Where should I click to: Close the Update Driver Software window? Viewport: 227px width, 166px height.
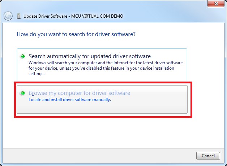click(216, 4)
